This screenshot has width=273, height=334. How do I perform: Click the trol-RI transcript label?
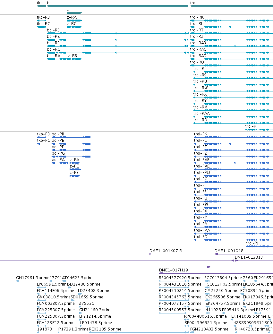point(199,68)
